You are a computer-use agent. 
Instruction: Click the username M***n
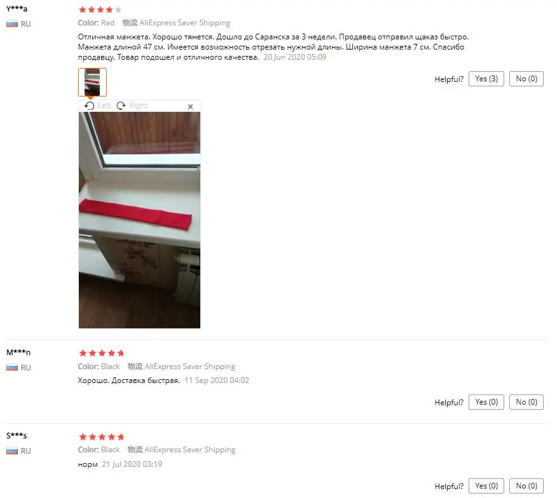click(18, 352)
